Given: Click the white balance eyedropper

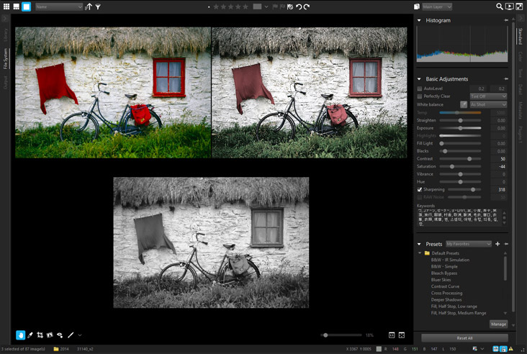Looking at the screenshot, I should (464, 104).
